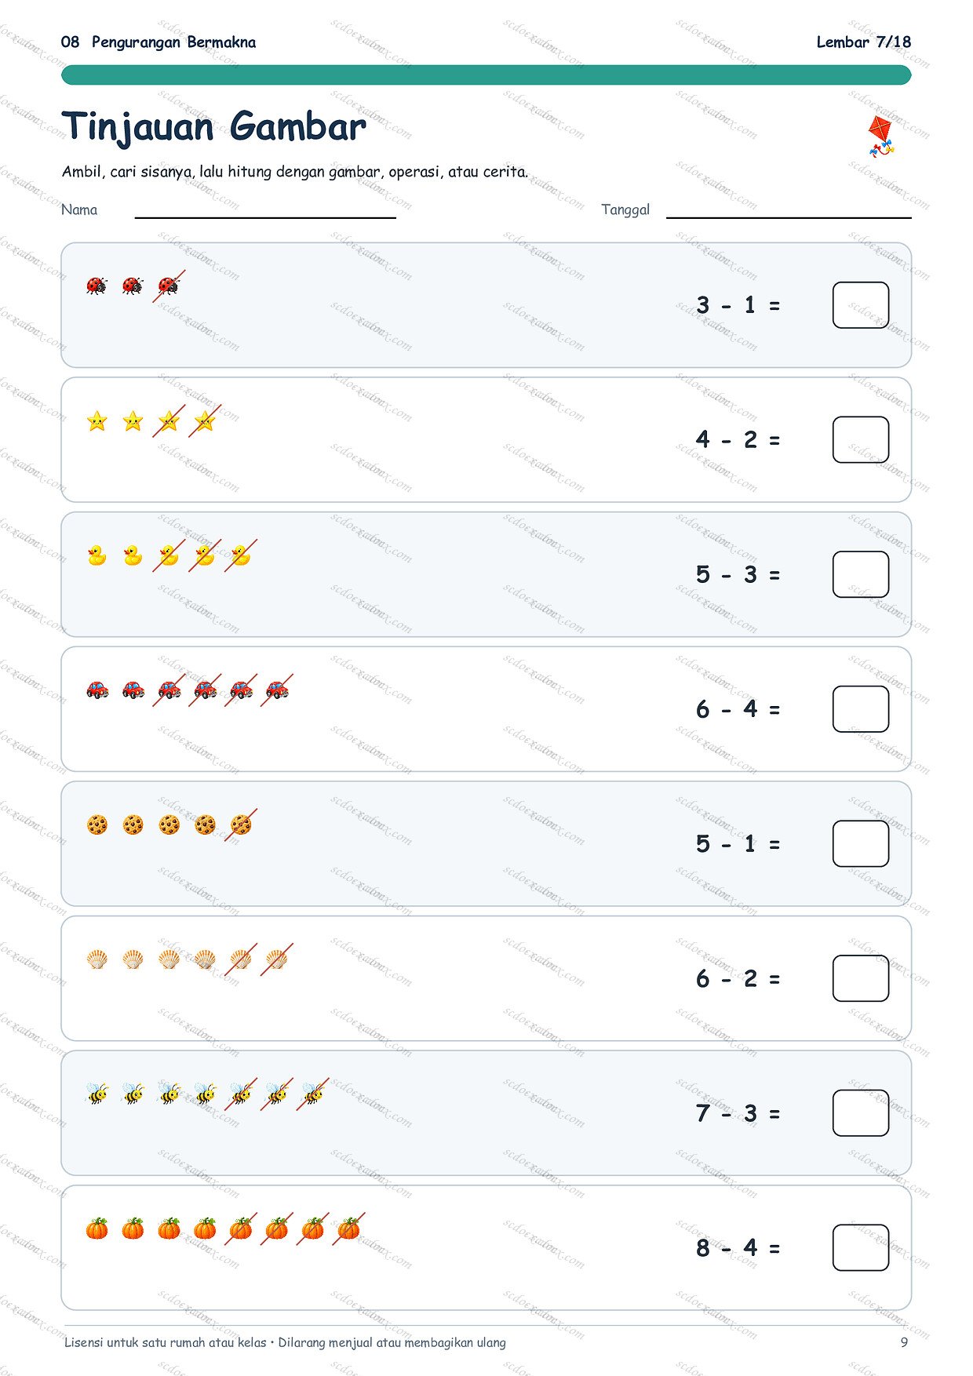
Task: Select the crossed-out cookie
Action: (241, 825)
